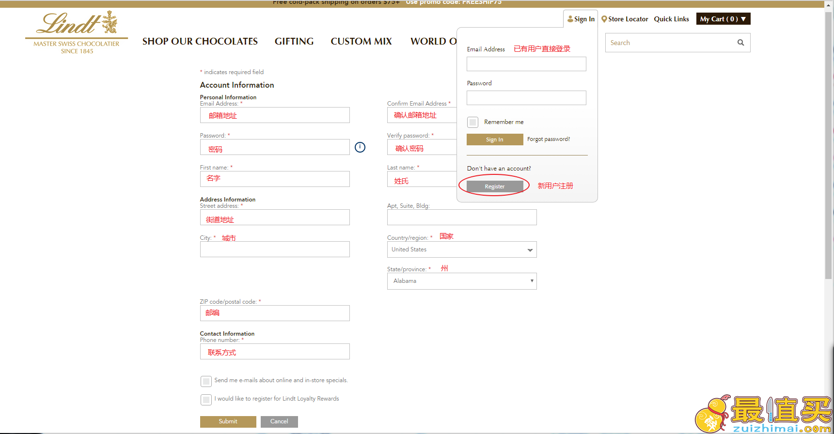Click the Sign In tab
This screenshot has width=834, height=434.
581,19
